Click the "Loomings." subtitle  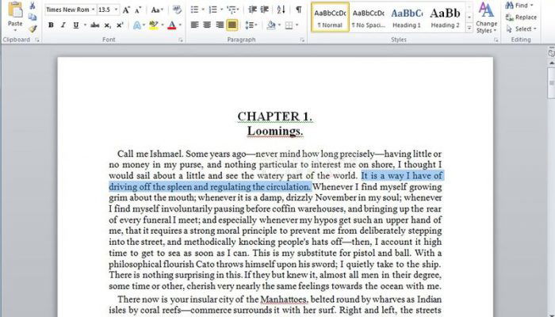[x=275, y=131]
